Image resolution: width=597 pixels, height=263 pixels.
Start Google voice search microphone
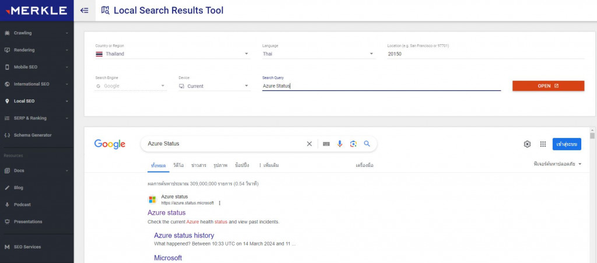(340, 144)
